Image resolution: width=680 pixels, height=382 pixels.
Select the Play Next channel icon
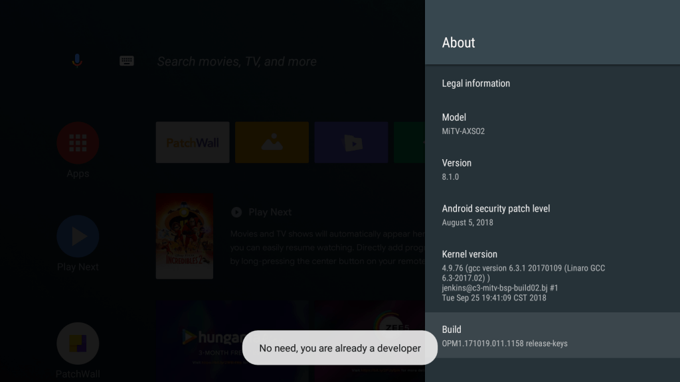78,237
